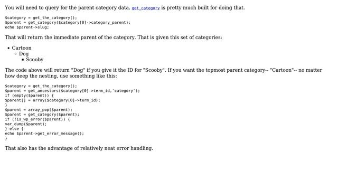Image resolution: width=338 pixels, height=190 pixels.
Task: Click the Scooby list item
Action: [35, 60]
